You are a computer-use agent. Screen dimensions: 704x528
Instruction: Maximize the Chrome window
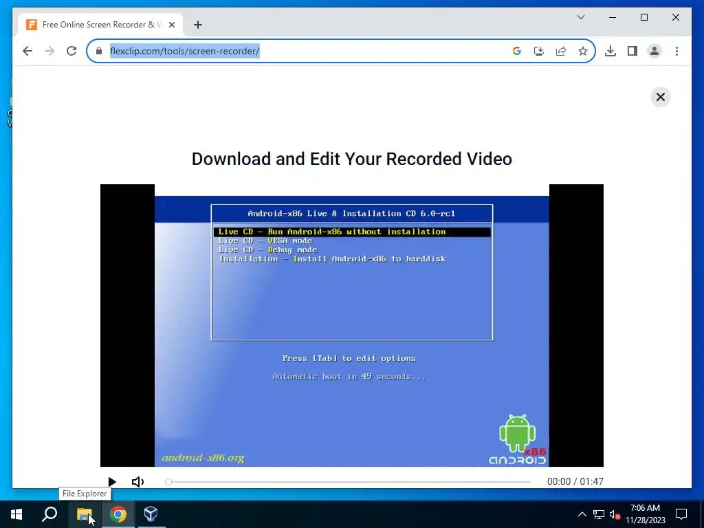coord(643,17)
